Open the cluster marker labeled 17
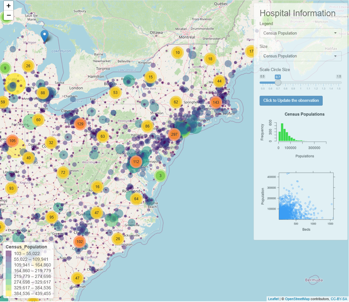 251,51
